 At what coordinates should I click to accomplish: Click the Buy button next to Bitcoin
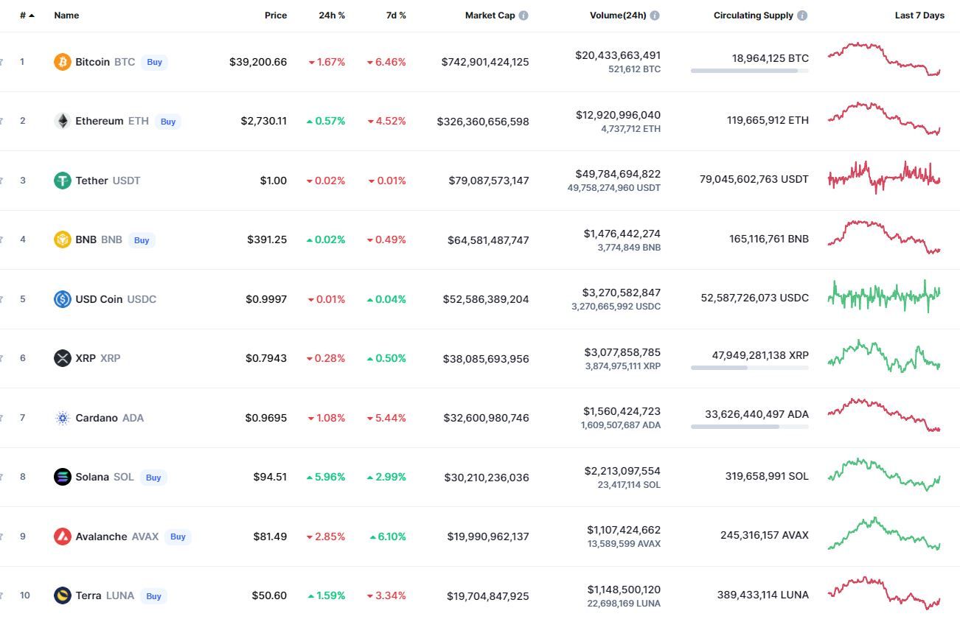click(154, 62)
